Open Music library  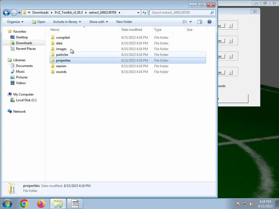click(20, 72)
